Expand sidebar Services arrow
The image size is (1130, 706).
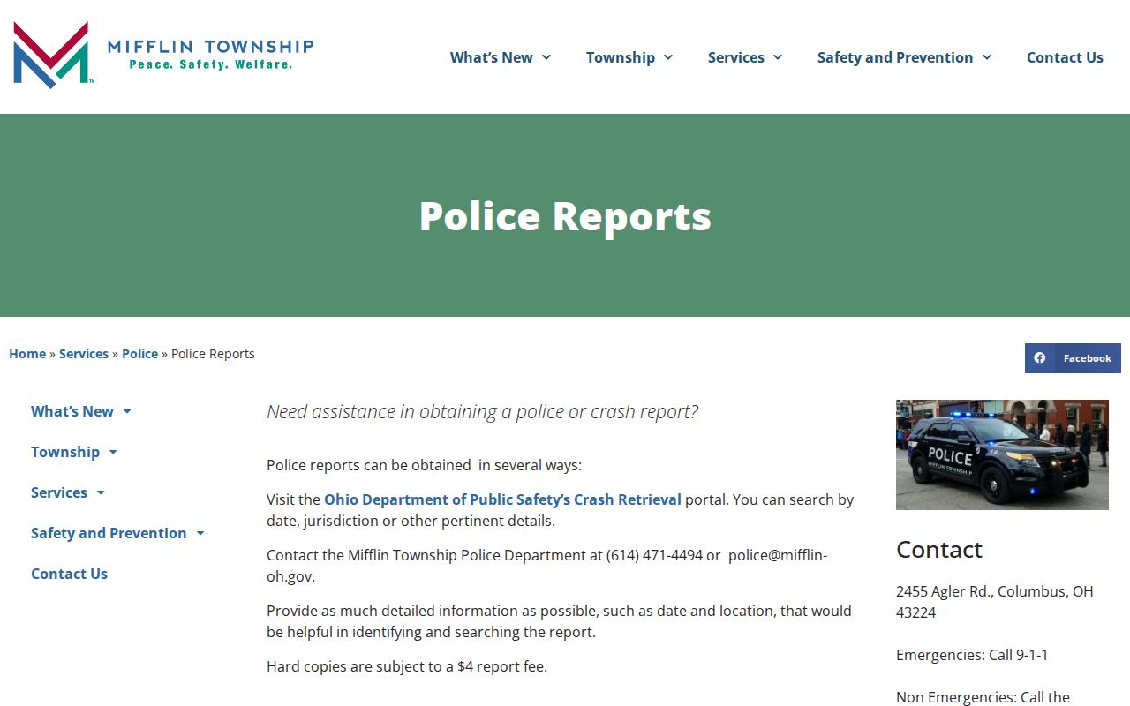(x=101, y=492)
